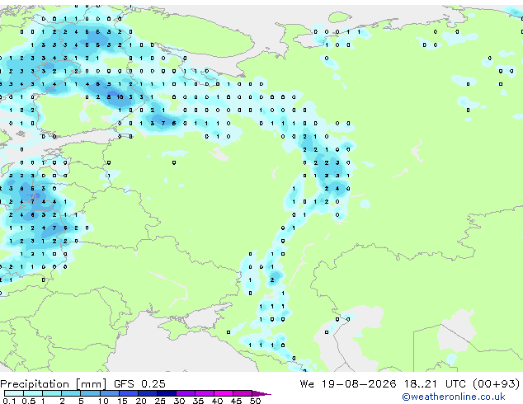Click the legend swatch between 25 and 30
The height and width of the screenshot is (404, 523).
point(167,393)
